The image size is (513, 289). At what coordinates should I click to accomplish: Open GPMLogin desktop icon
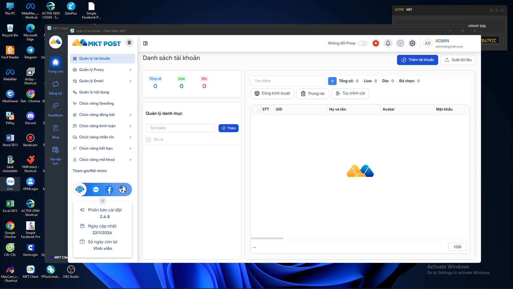pos(30,184)
